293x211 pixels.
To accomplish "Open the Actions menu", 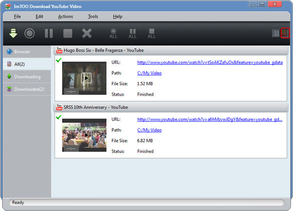I will [65, 17].
